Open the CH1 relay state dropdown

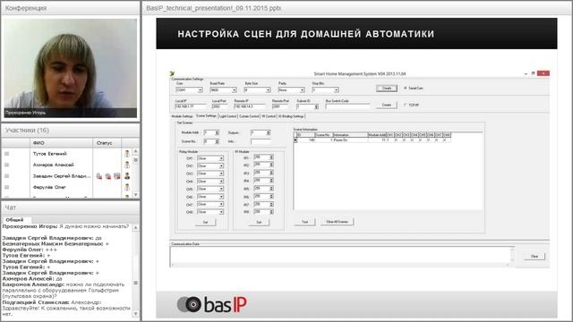pos(221,158)
